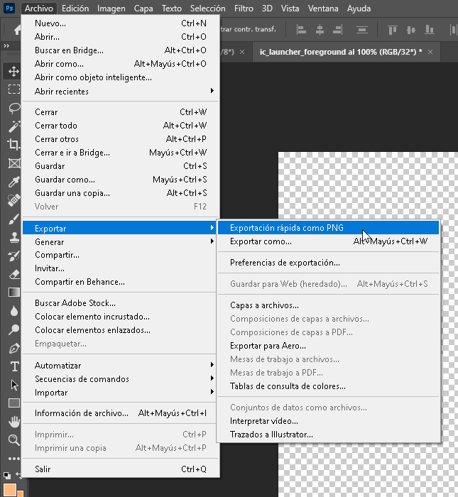Open the Edición menu

[75, 9]
